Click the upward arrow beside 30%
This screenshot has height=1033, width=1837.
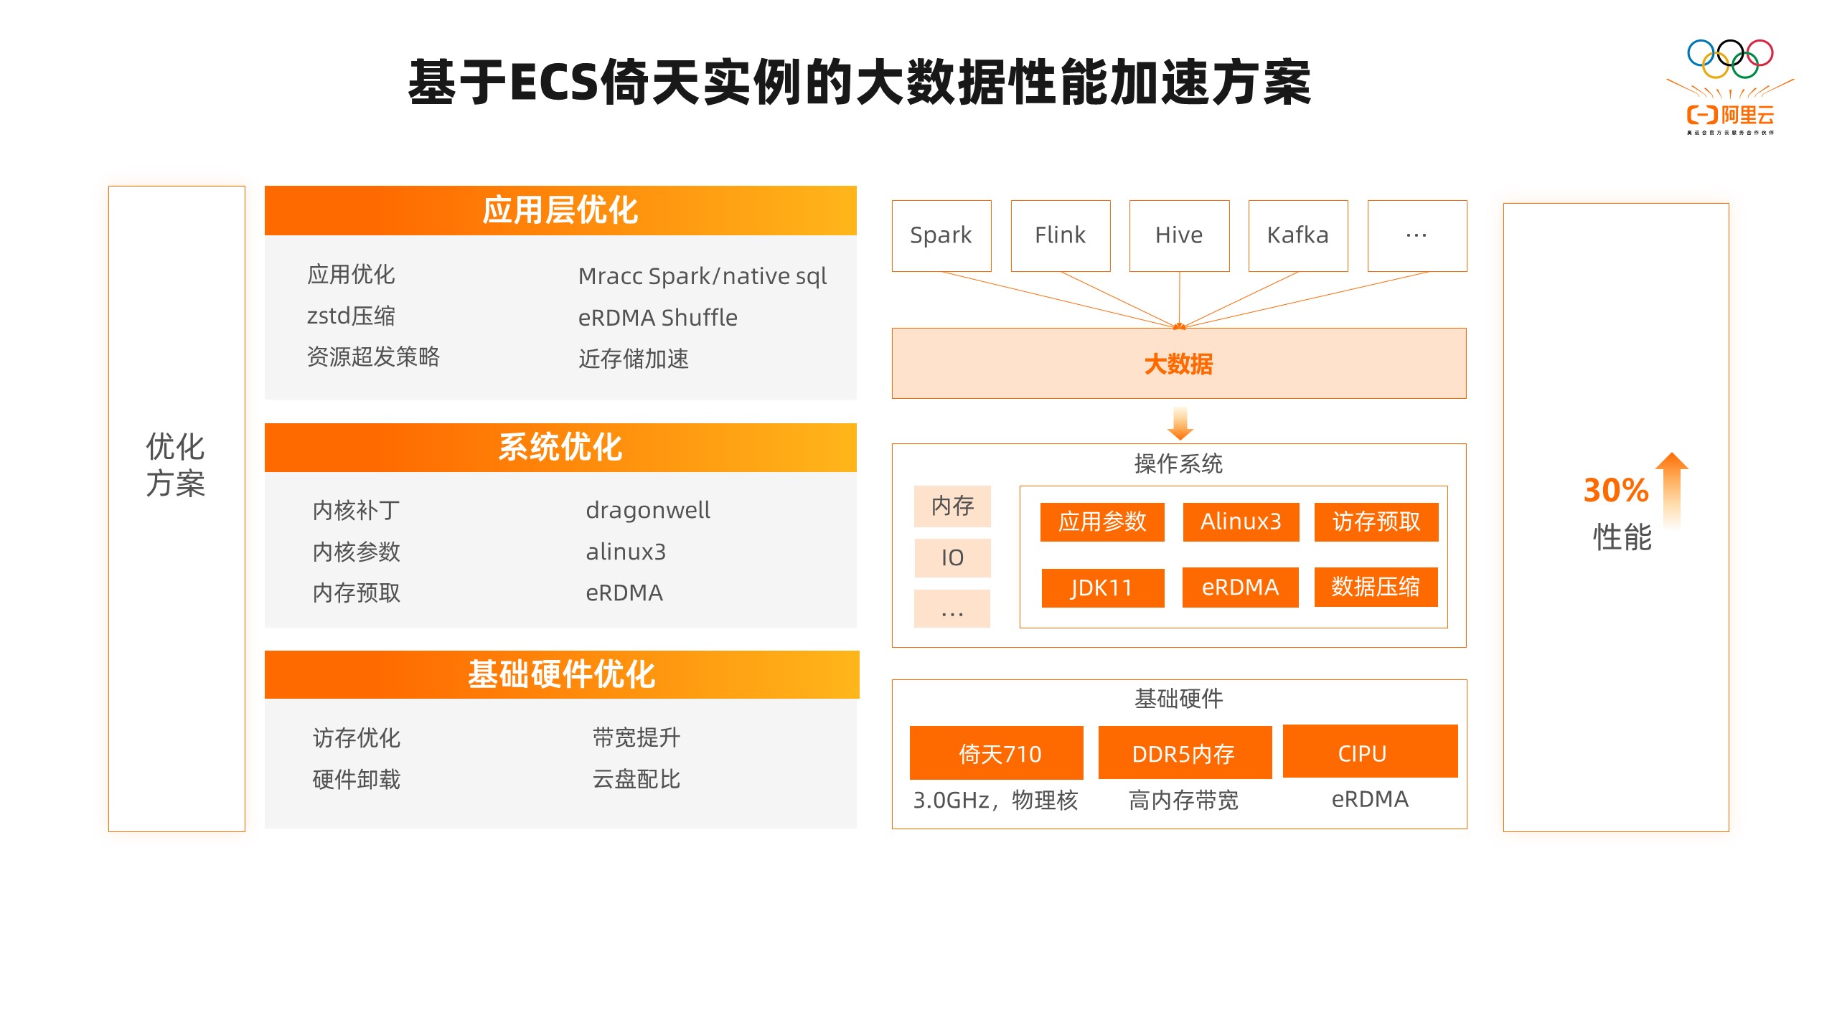1671,490
